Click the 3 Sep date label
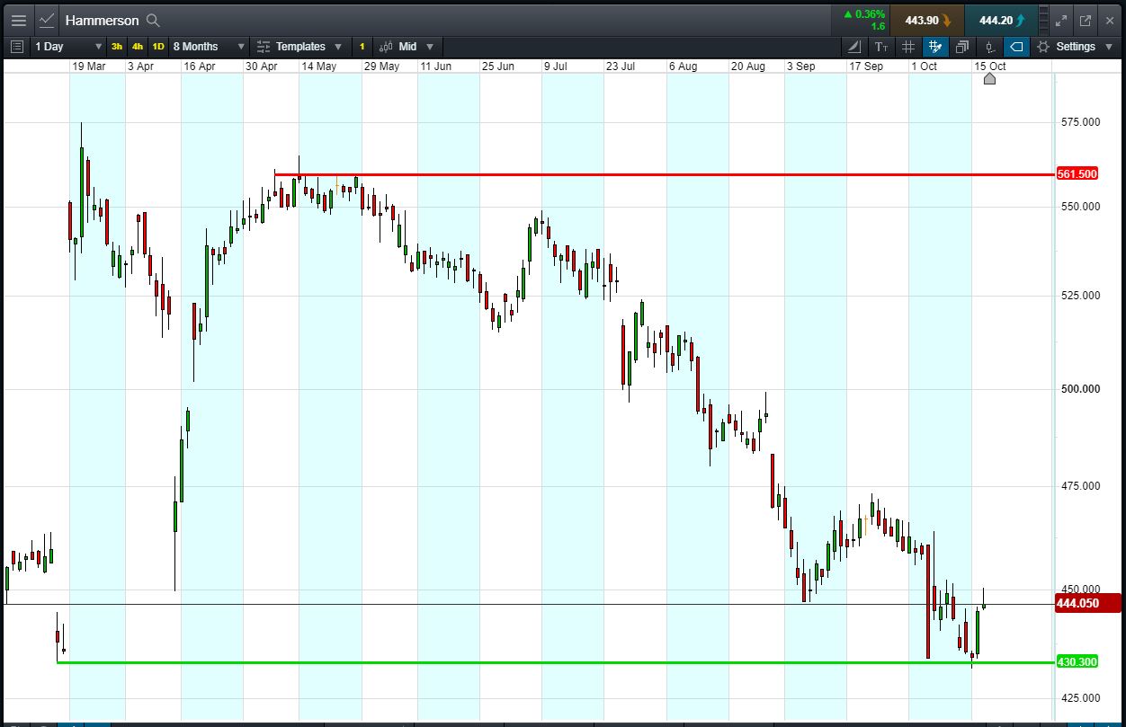Viewport: 1126px width, 727px height. coord(801,66)
